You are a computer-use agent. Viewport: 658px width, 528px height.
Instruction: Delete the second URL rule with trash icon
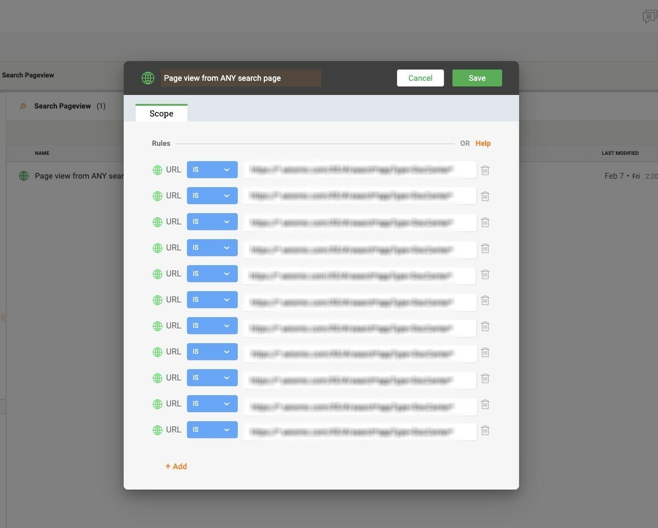485,196
